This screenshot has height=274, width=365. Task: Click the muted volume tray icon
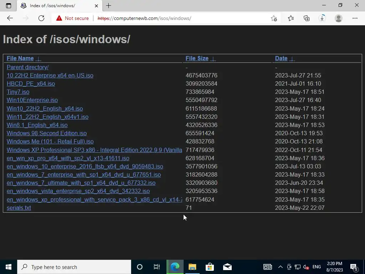pyautogui.click(x=306, y=267)
